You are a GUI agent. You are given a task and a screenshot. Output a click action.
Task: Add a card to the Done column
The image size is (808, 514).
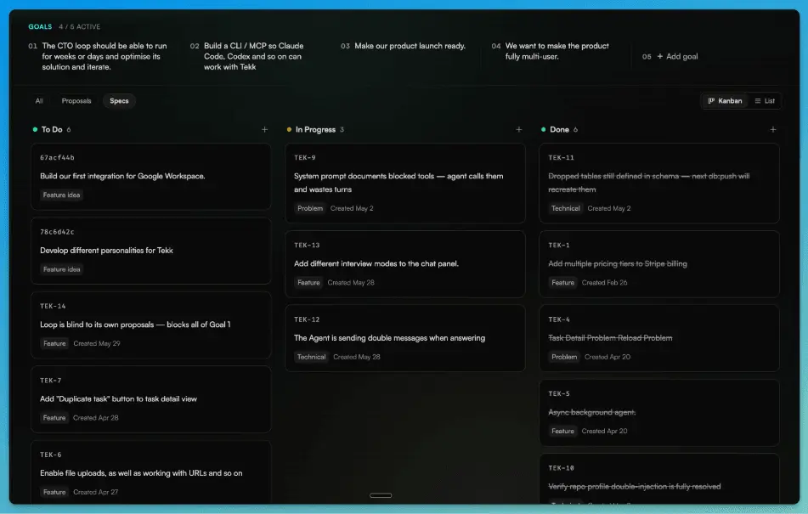(x=772, y=130)
